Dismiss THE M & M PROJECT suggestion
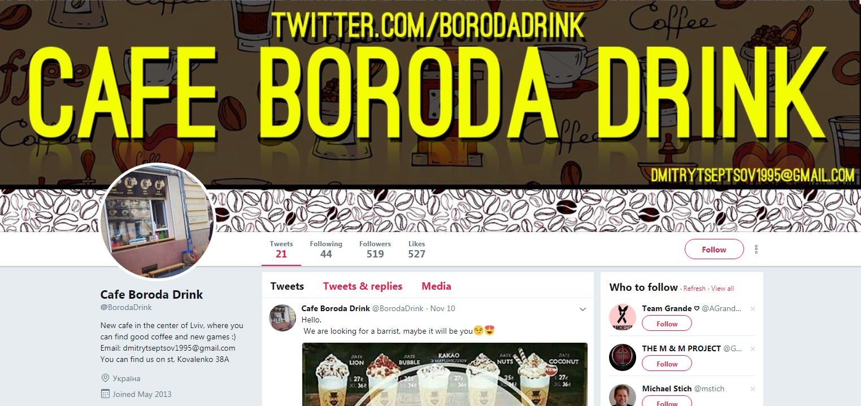The width and height of the screenshot is (861, 406). pyautogui.click(x=753, y=349)
